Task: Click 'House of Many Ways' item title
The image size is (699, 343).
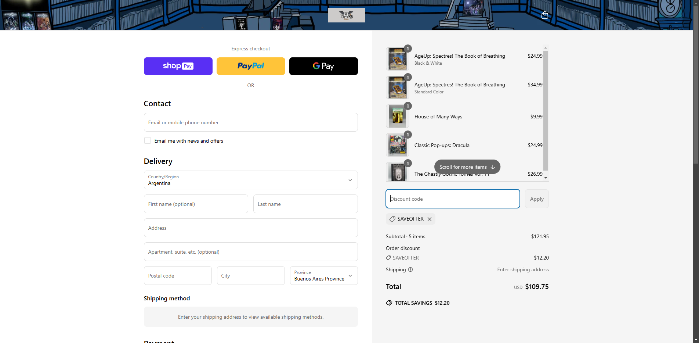Action: click(438, 117)
